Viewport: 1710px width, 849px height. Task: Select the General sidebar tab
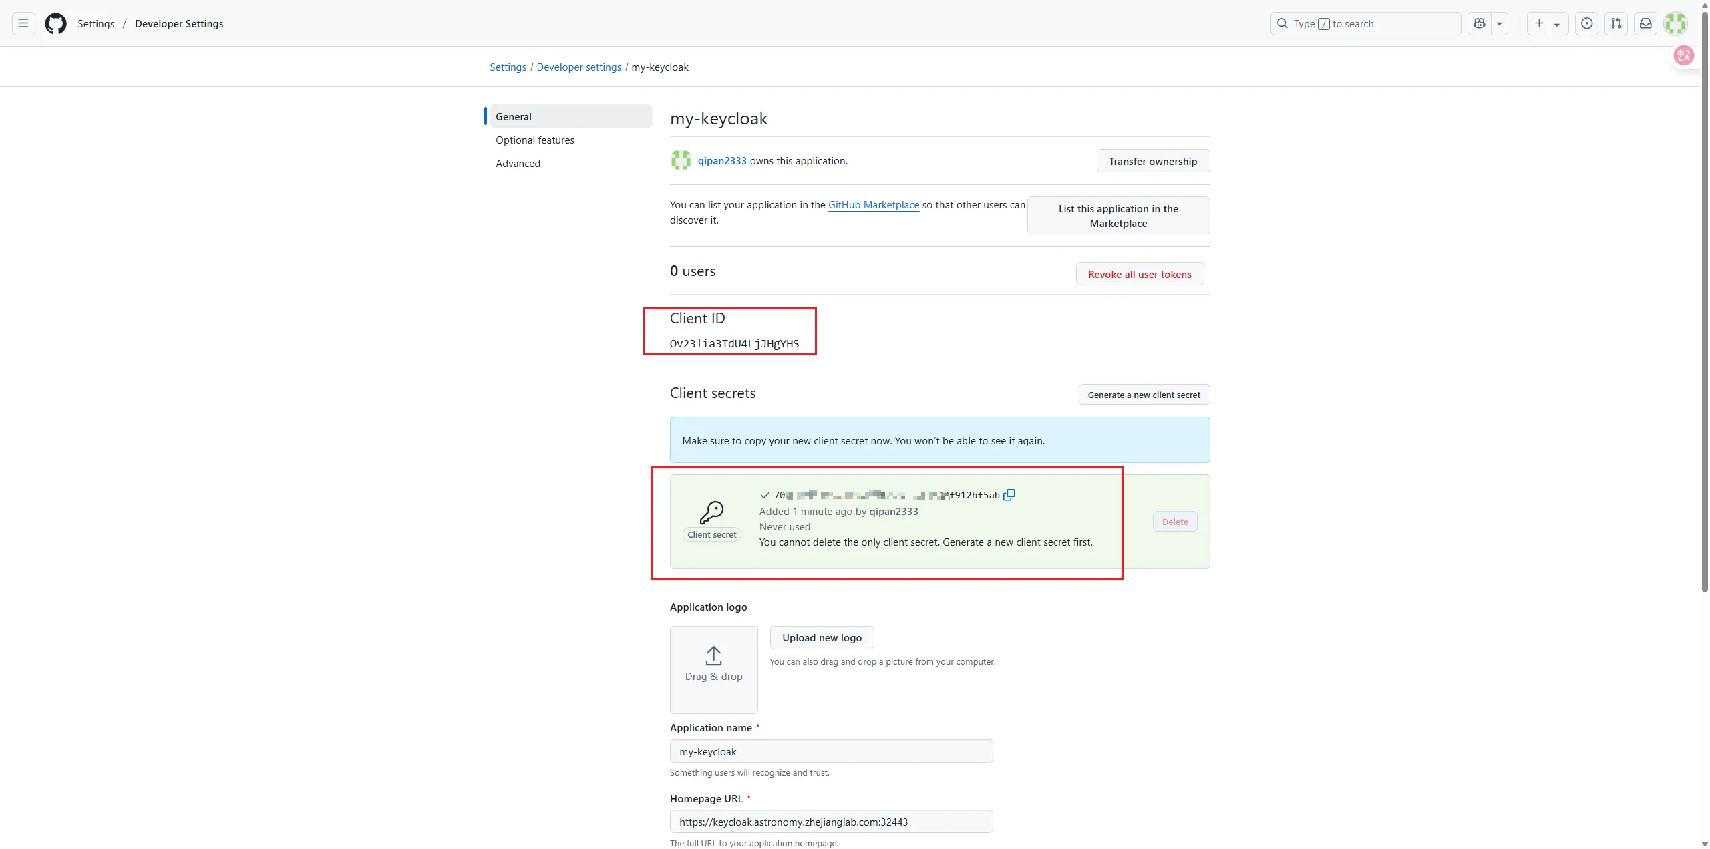570,116
